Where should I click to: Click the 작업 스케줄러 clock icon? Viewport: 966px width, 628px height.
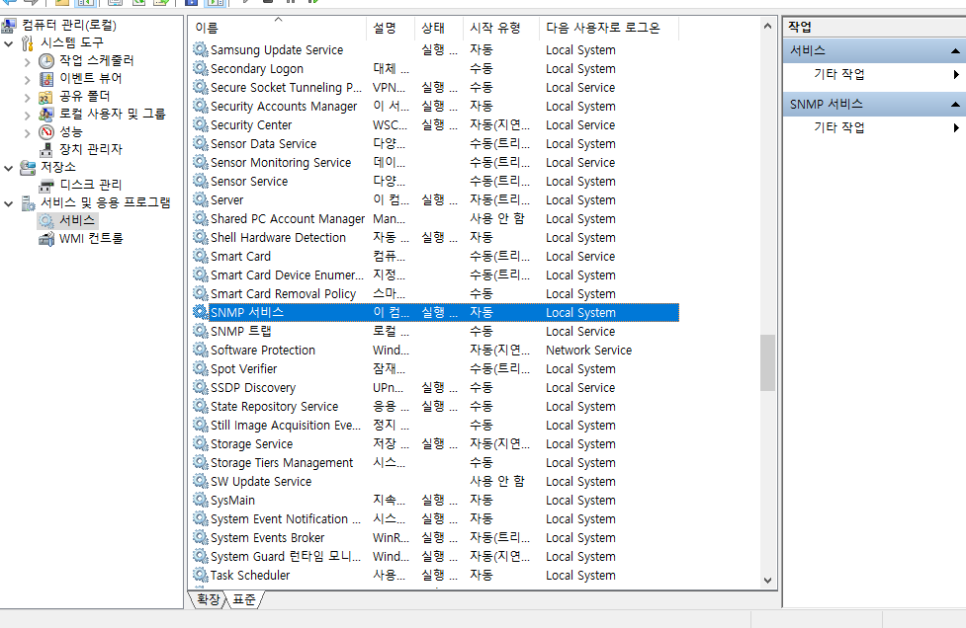pos(46,60)
